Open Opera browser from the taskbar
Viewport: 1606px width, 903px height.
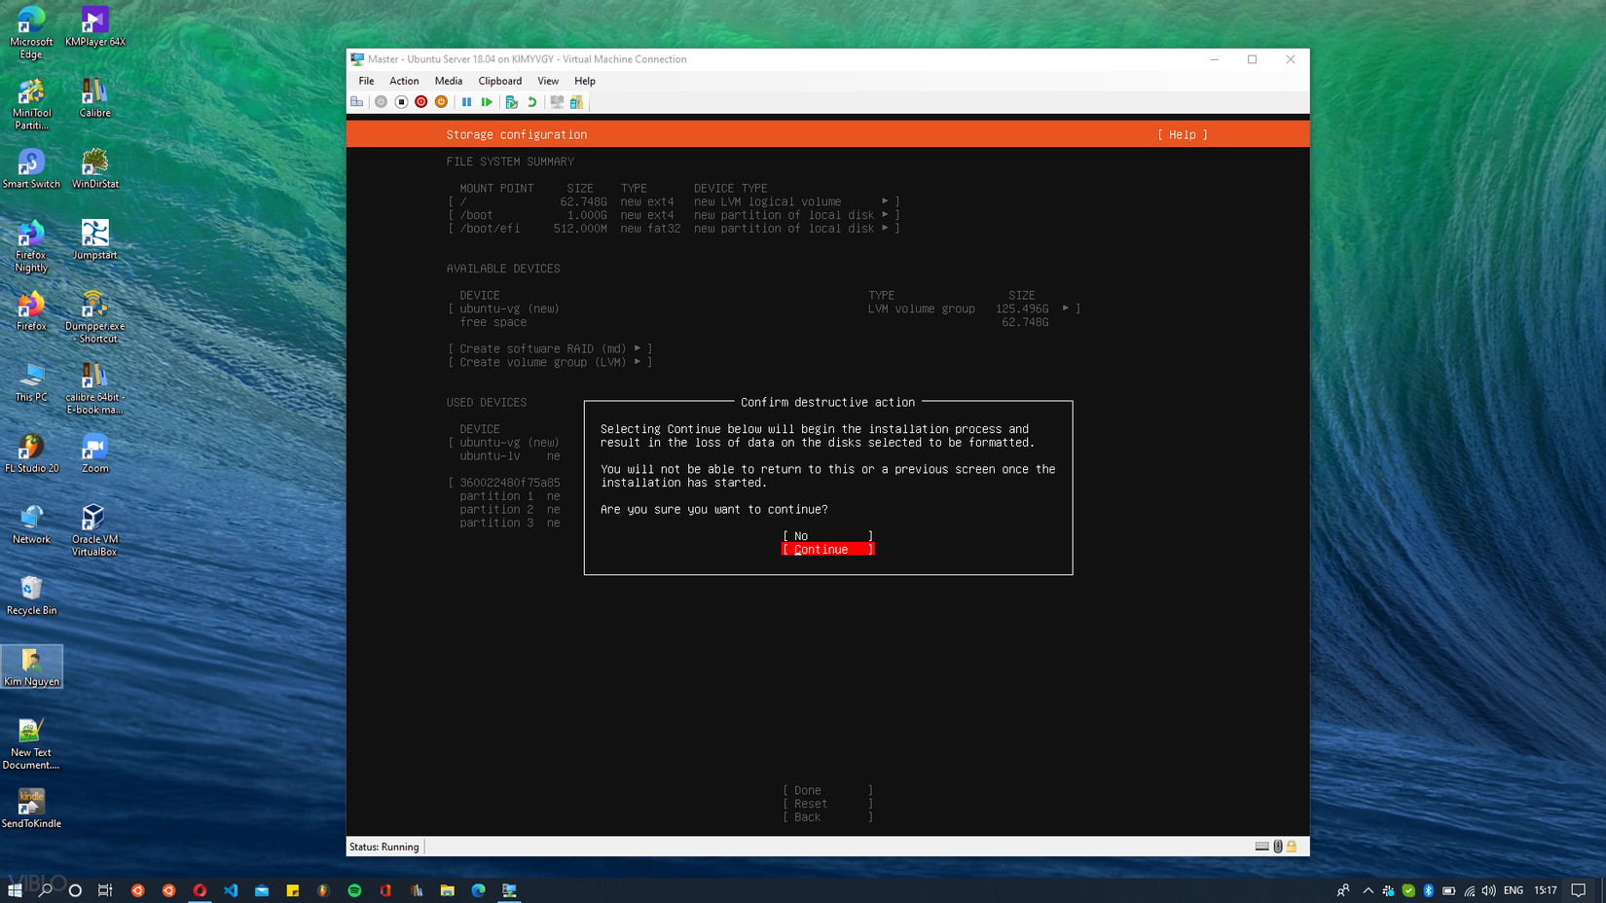(200, 890)
